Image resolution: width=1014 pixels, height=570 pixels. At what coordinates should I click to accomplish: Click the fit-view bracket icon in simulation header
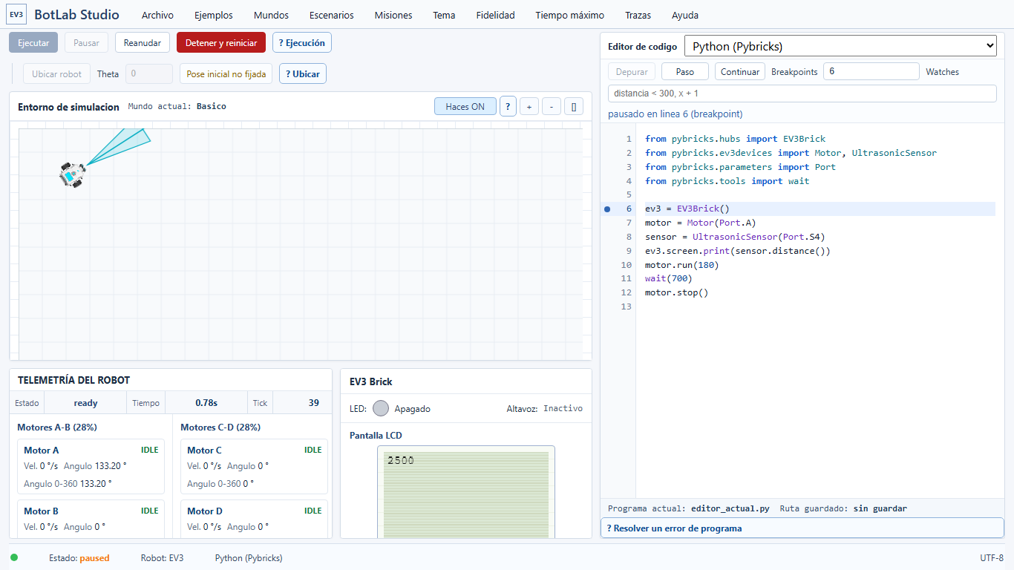[x=574, y=107]
